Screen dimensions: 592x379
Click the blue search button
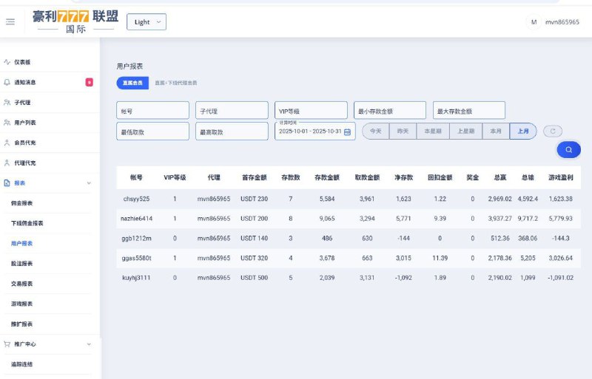(568, 149)
